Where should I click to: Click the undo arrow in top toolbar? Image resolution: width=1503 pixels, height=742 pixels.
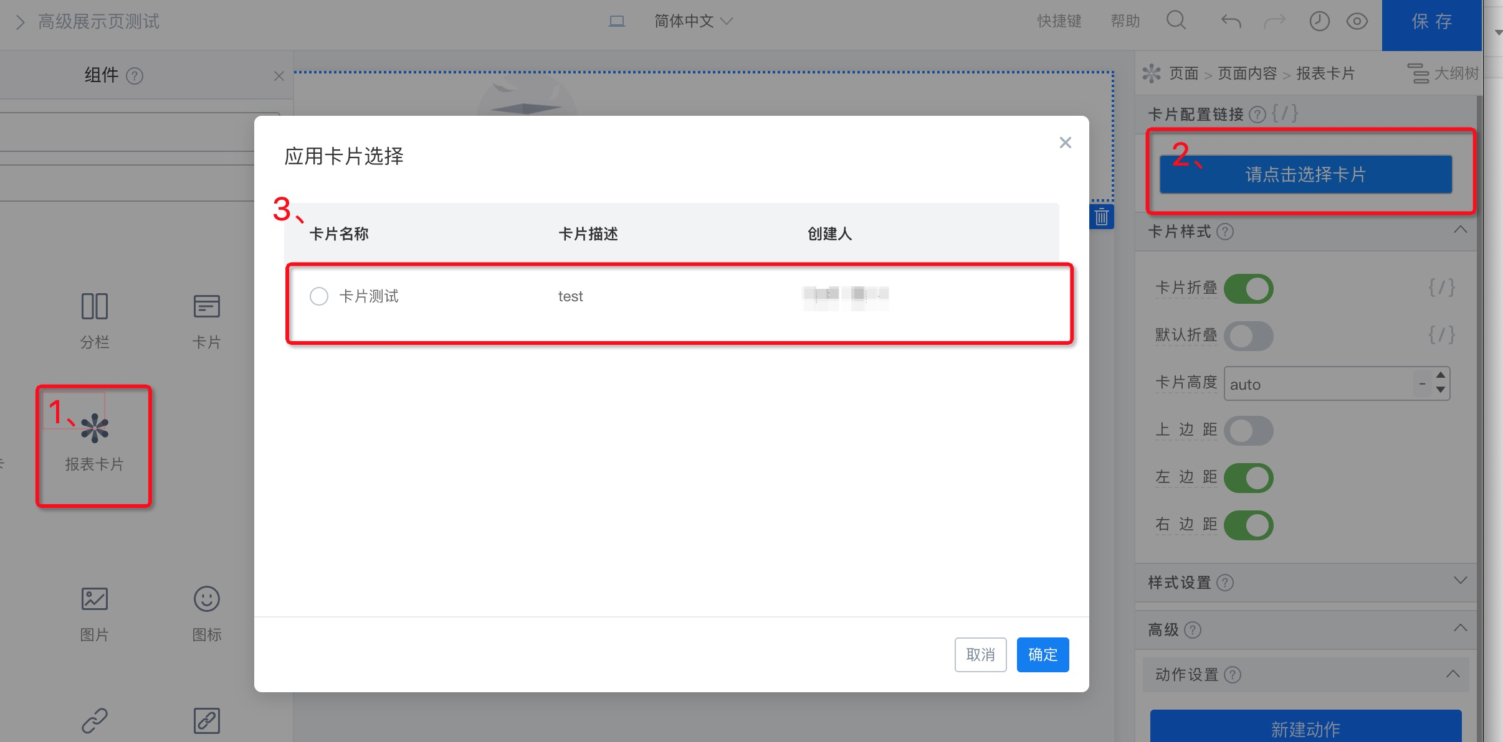click(1231, 22)
